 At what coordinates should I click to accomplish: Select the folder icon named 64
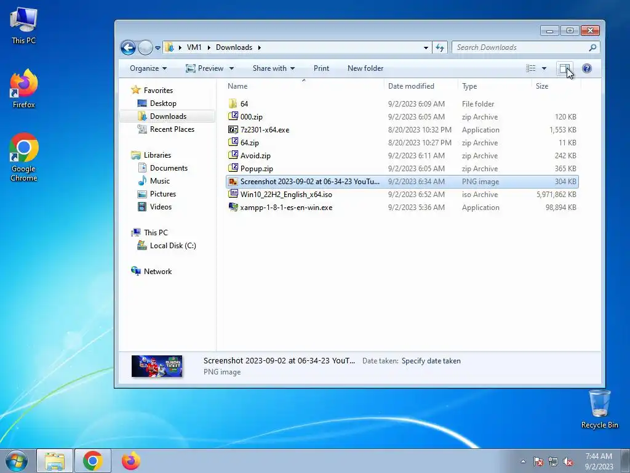[x=233, y=103]
